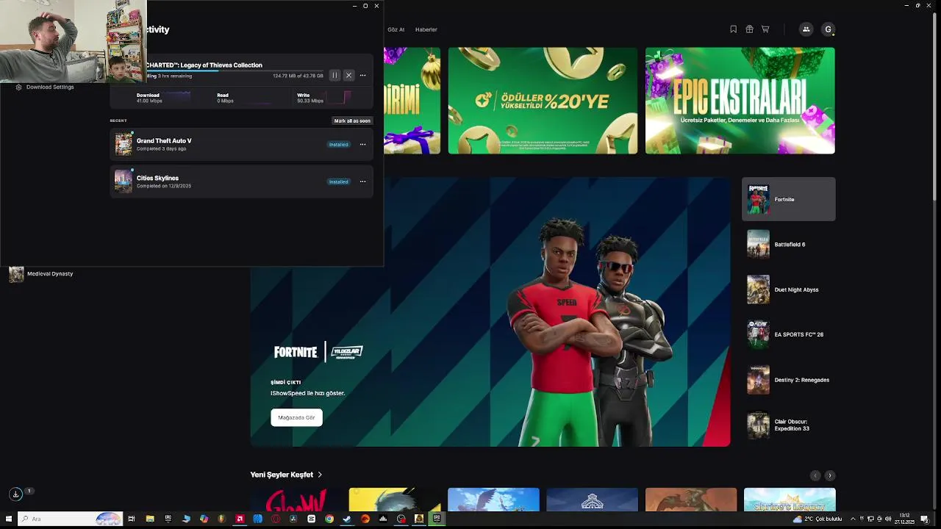Select Destiny 2: Renegades in the featured list
The width and height of the screenshot is (941, 529).
click(788, 380)
